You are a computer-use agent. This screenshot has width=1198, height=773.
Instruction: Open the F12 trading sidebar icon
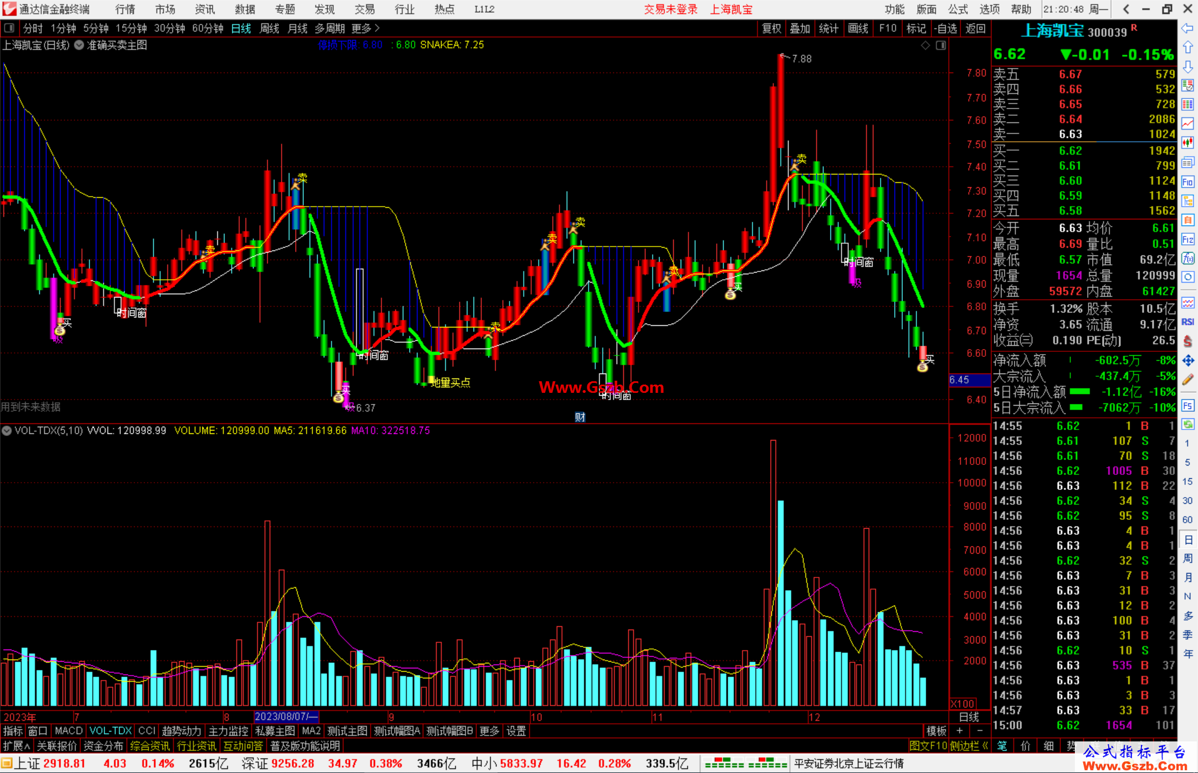[1187, 239]
